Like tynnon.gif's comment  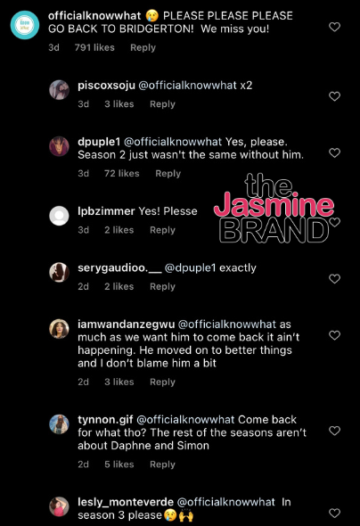coord(334,431)
